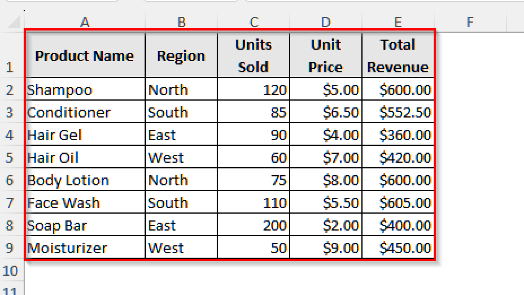Click the Moisturizer product cell
The height and width of the screenshot is (295, 524).
pos(85,248)
